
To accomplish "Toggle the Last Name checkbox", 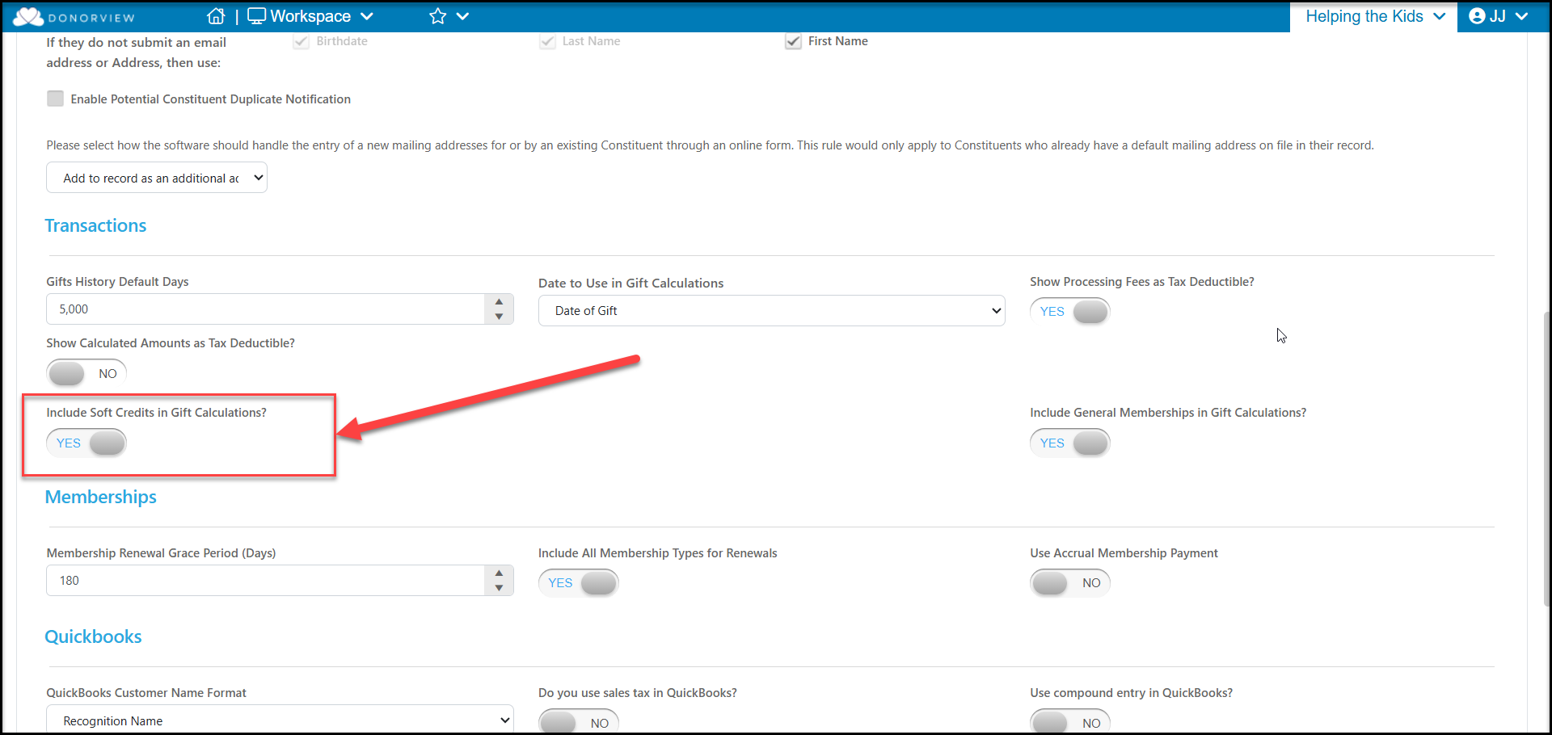I will 547,41.
